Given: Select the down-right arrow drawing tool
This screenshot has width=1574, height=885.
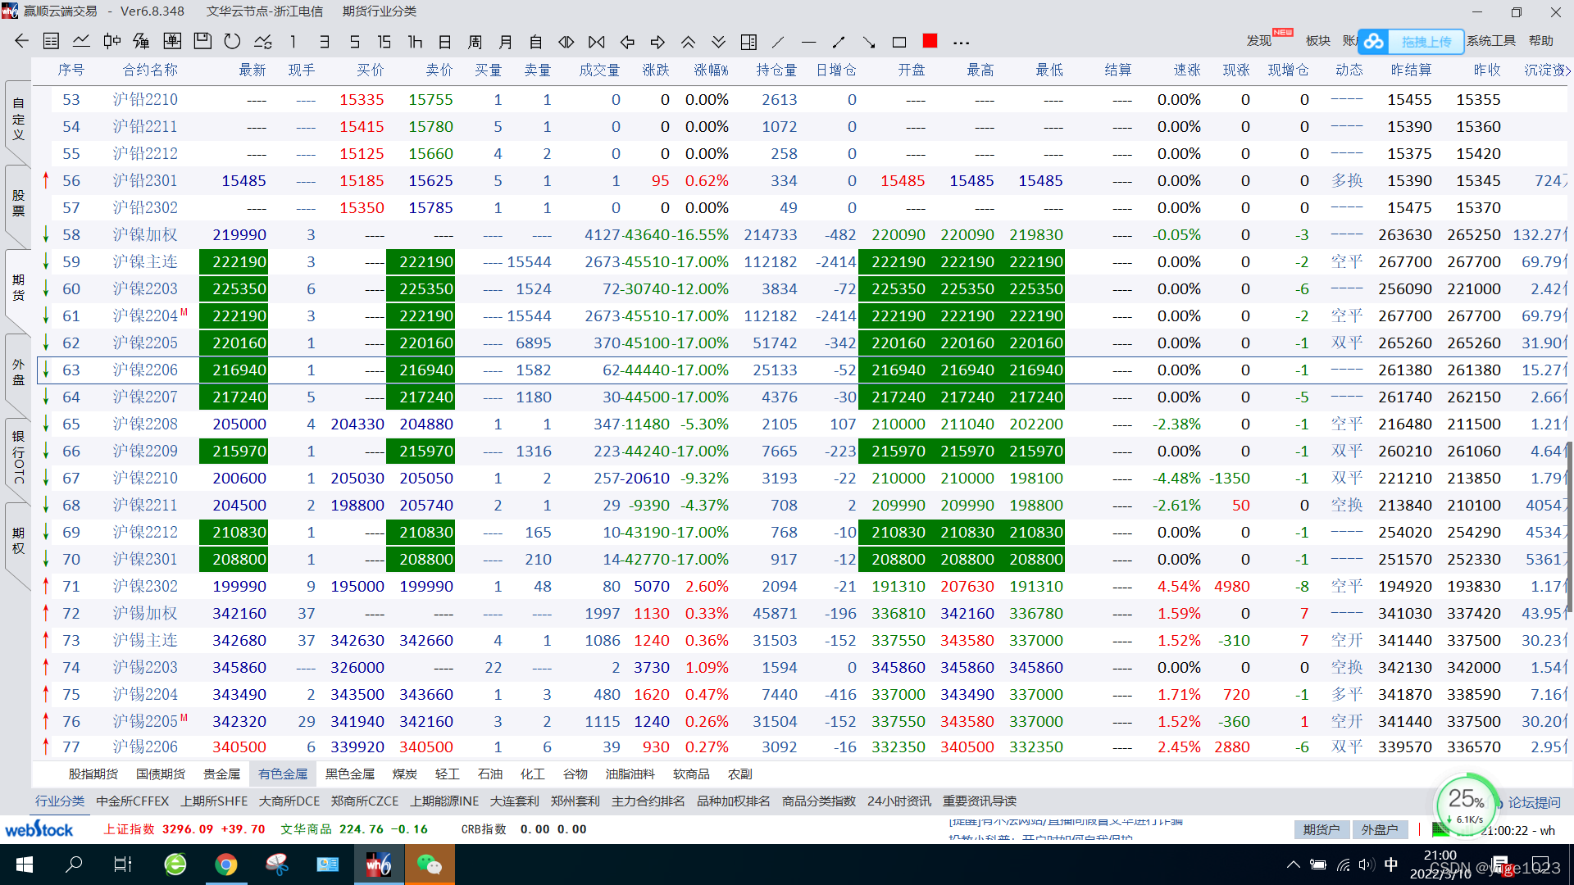Looking at the screenshot, I should [x=869, y=41].
